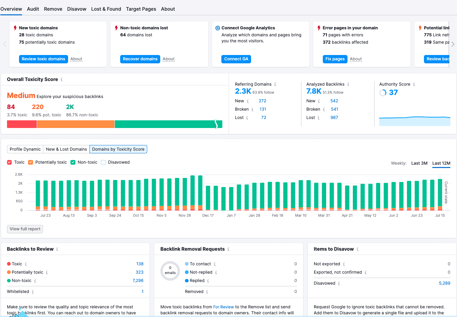Enable the Disavowed checkbox
The height and width of the screenshot is (317, 457).
pyautogui.click(x=103, y=162)
